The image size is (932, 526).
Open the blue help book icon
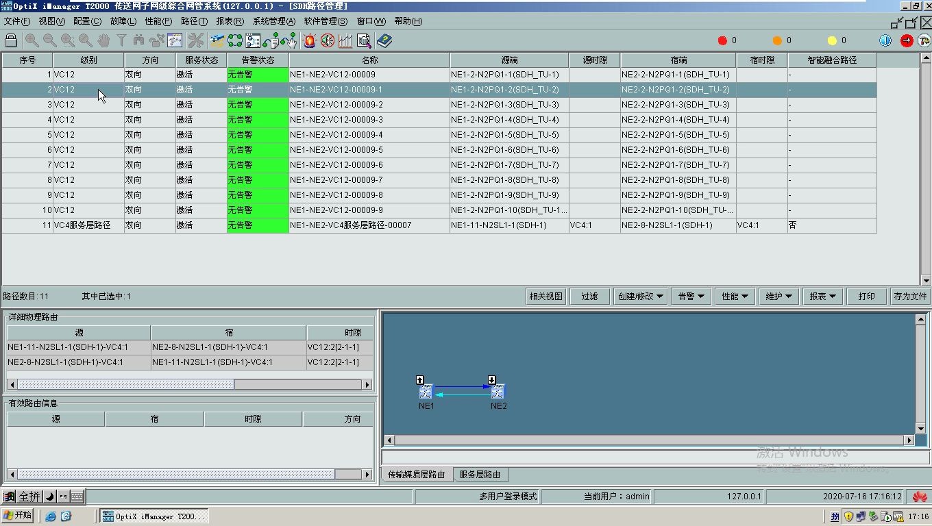tap(384, 40)
